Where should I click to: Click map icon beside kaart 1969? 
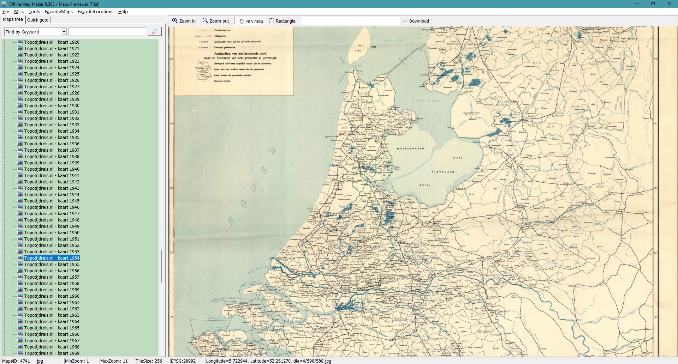20,353
